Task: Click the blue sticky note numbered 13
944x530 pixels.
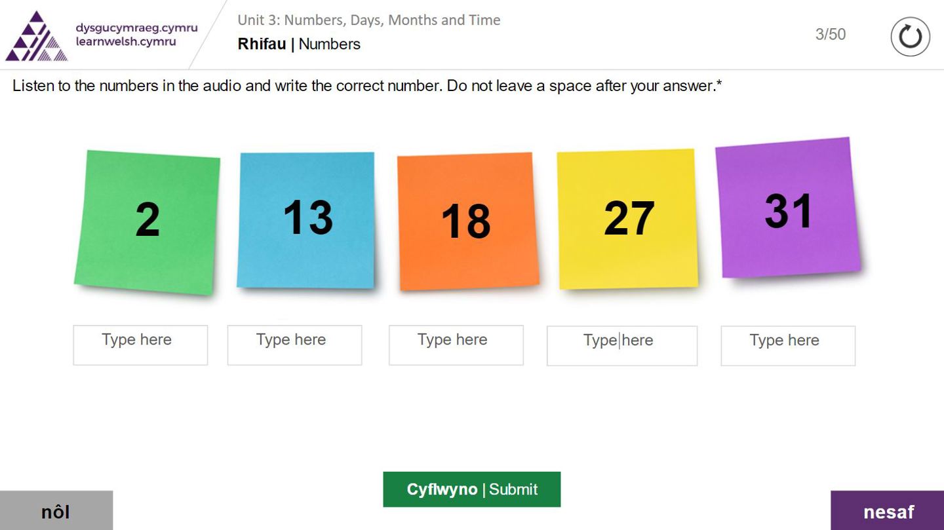Action: [x=307, y=219]
